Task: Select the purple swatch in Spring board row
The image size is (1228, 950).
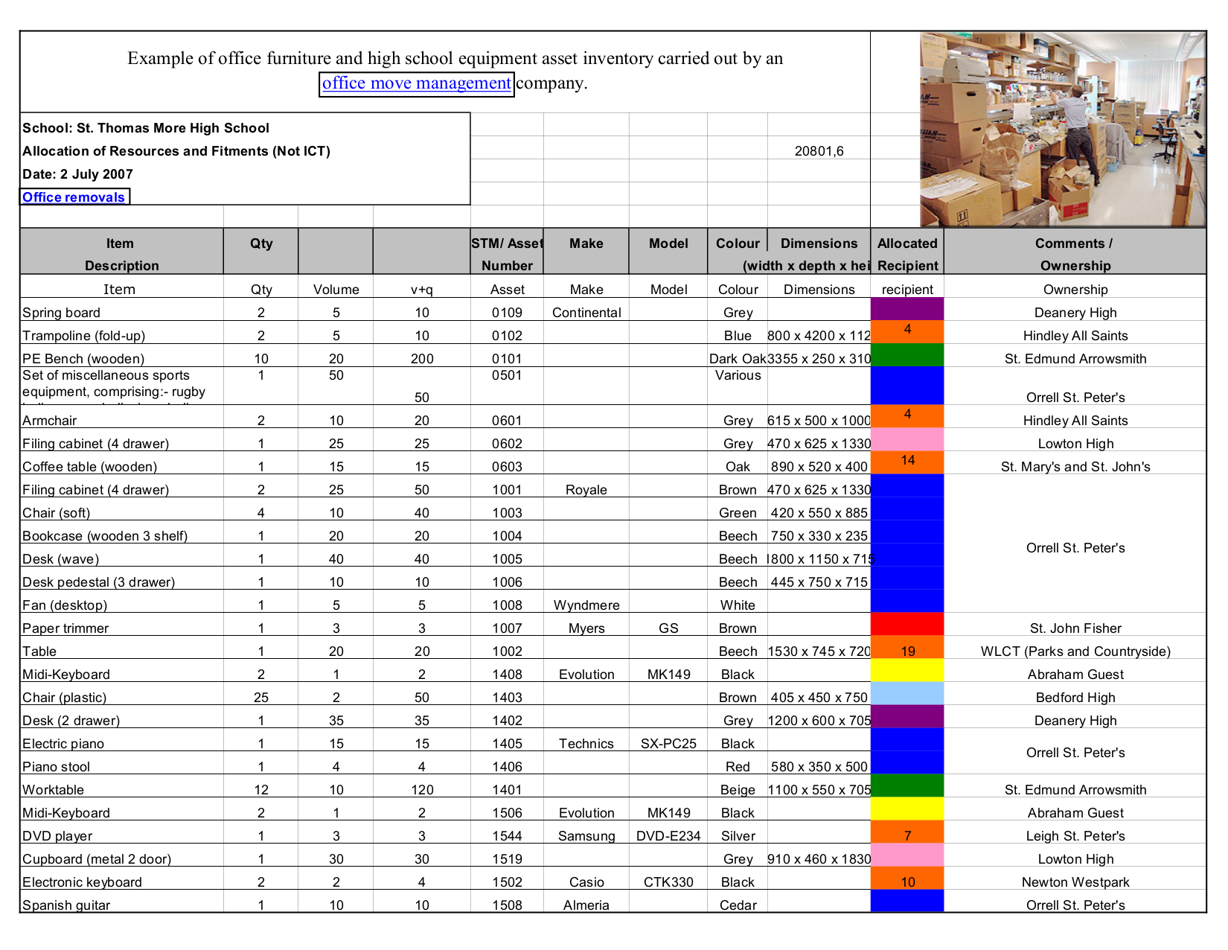Action: pyautogui.click(x=907, y=309)
